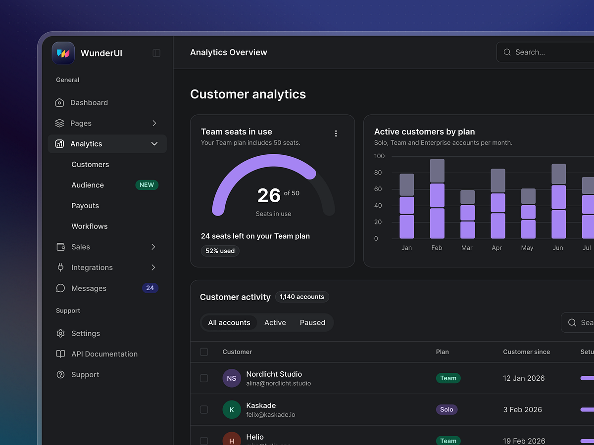This screenshot has width=594, height=445.
Task: Click the Team tag for Nordlicht Studio
Action: click(448, 378)
